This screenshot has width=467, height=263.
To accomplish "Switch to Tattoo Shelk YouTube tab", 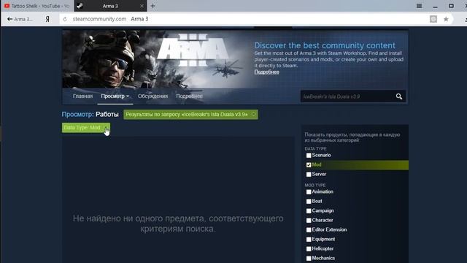I will pyautogui.click(x=36, y=6).
